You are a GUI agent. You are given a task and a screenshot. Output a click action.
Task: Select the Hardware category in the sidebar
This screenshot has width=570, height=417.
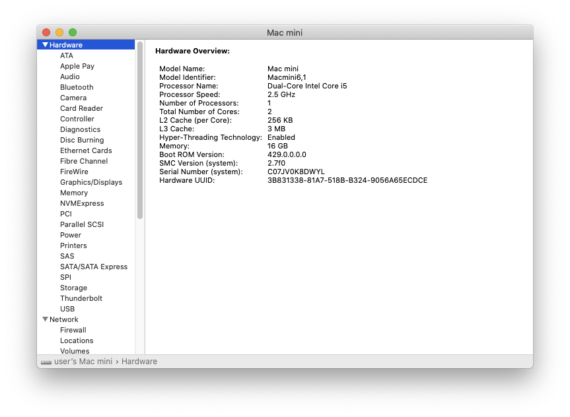pos(86,45)
